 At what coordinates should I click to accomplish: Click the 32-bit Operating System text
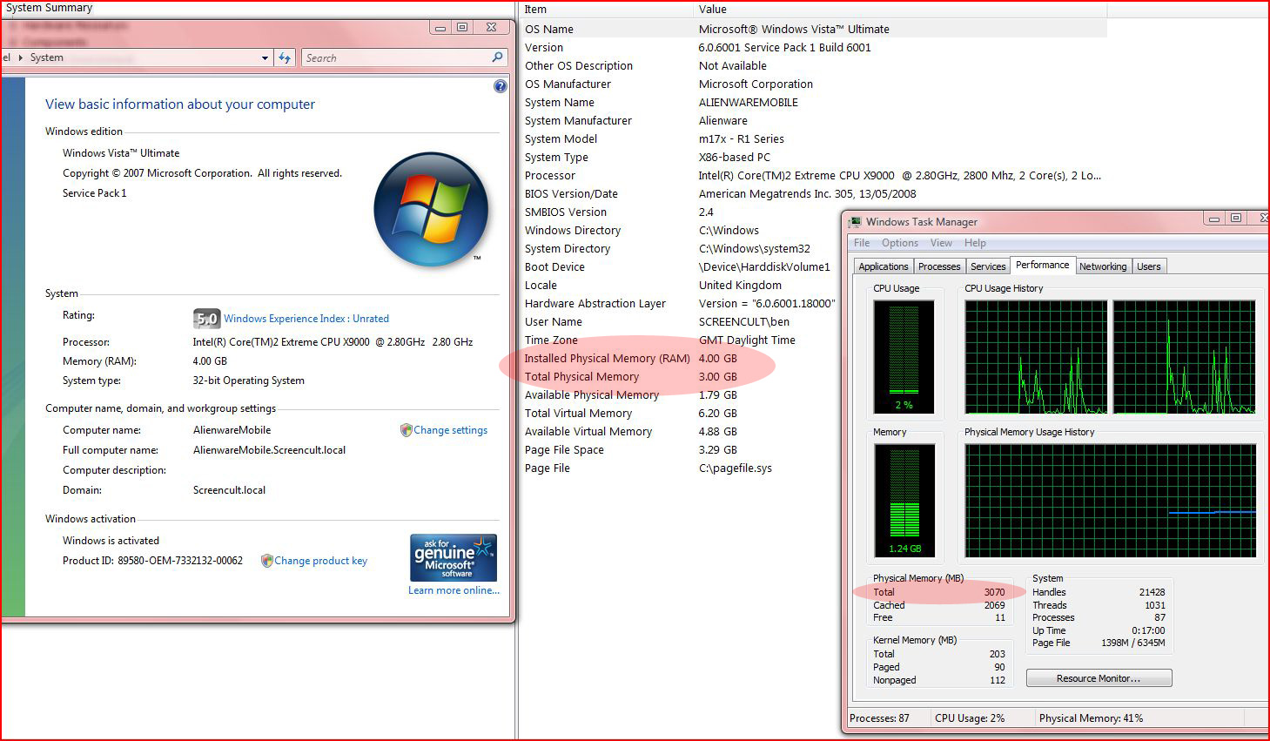pos(248,381)
